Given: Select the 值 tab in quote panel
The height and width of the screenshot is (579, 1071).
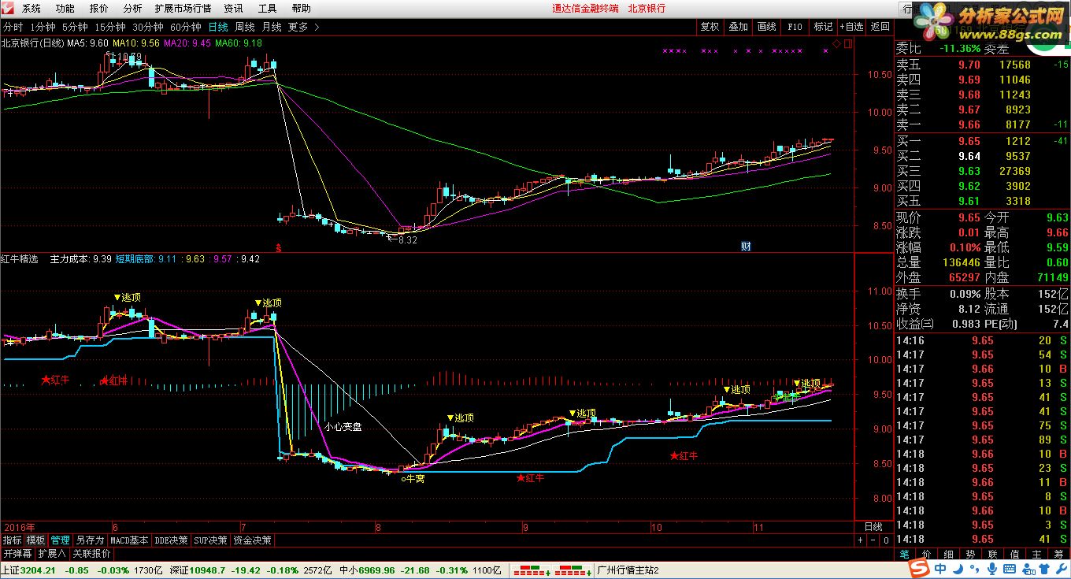Looking at the screenshot, I should [1016, 555].
